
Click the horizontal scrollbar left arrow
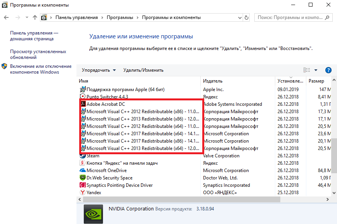pos(80,199)
